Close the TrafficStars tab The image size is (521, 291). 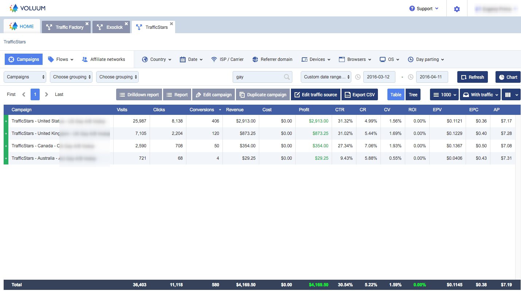171,24
